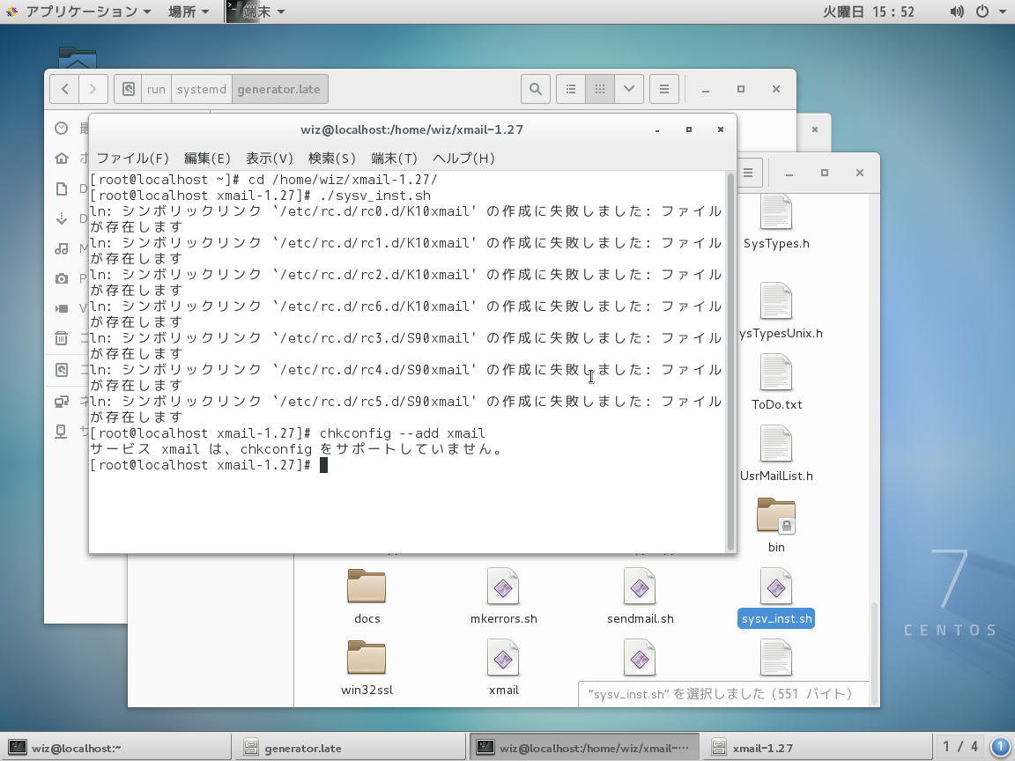Screen dimensions: 1015x761
Task: Open terminal ファイル(F) menu
Action: 133,158
